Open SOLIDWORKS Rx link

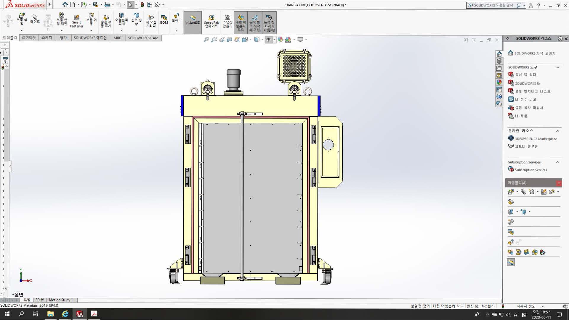click(x=528, y=83)
